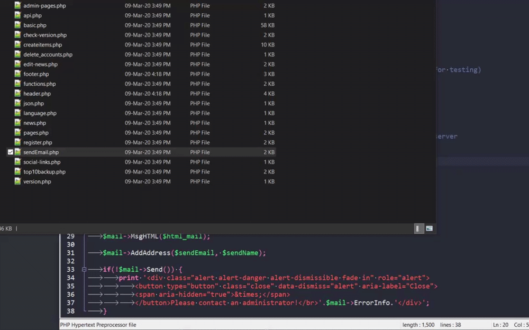The height and width of the screenshot is (330, 529).
Task: Collapse the code fold on line 33
Action: 85,269
